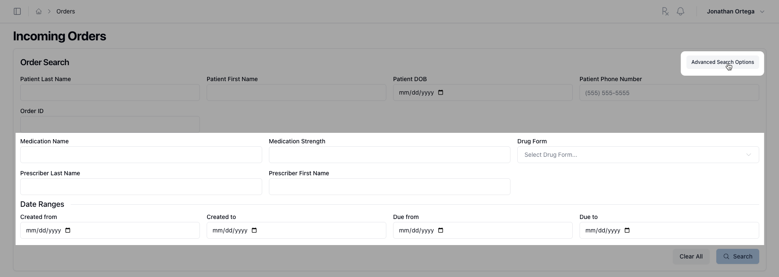Select the Orders breadcrumb item
The width and height of the screenshot is (779, 277).
coord(65,11)
